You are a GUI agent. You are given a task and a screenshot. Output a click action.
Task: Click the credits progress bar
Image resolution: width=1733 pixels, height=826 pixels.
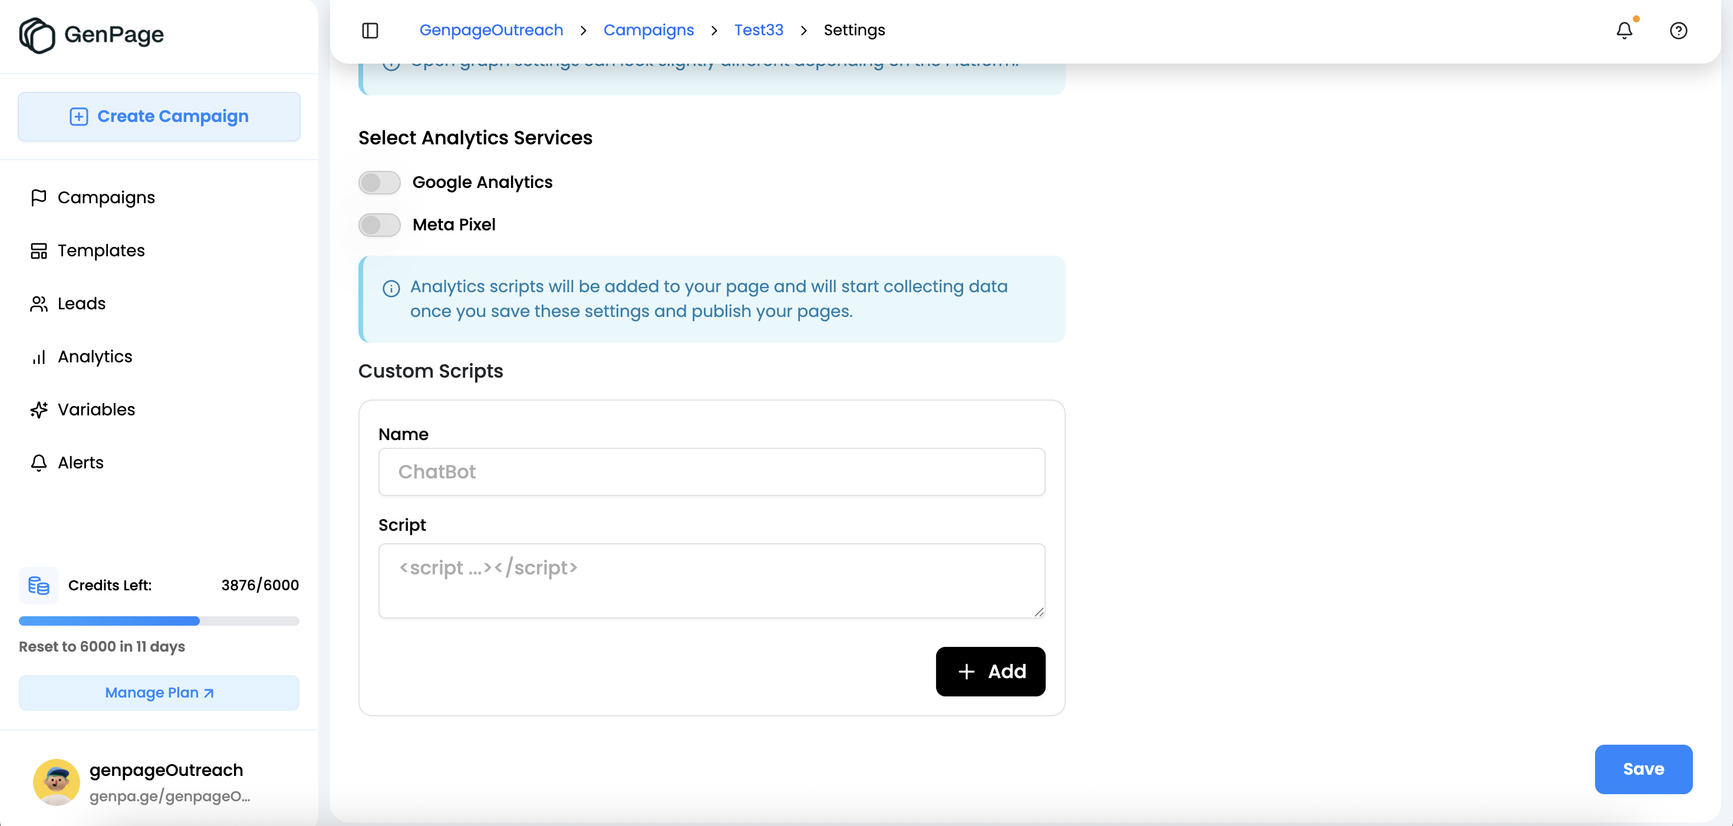(159, 621)
